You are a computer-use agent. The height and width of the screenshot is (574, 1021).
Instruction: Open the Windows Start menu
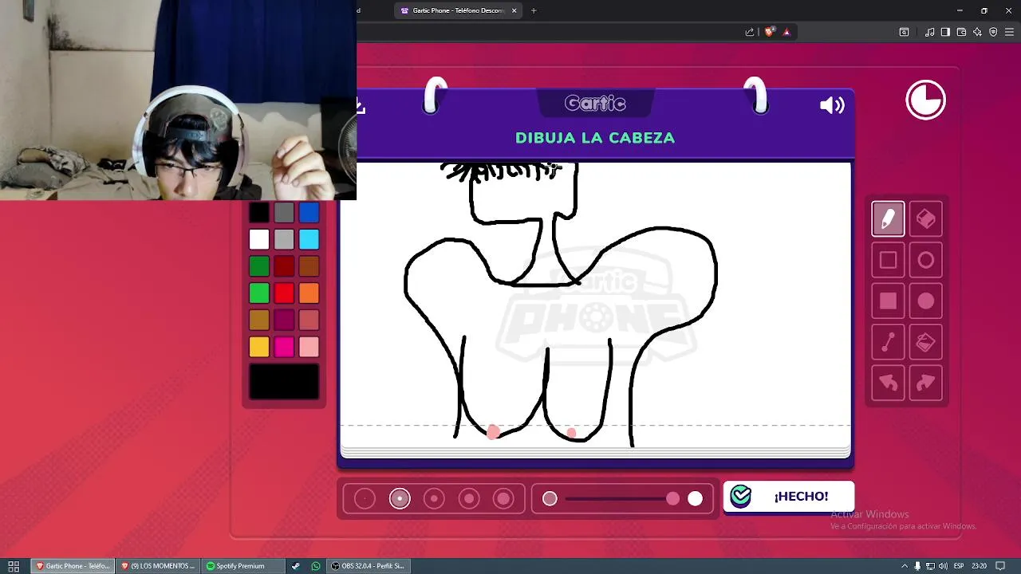[x=14, y=566]
